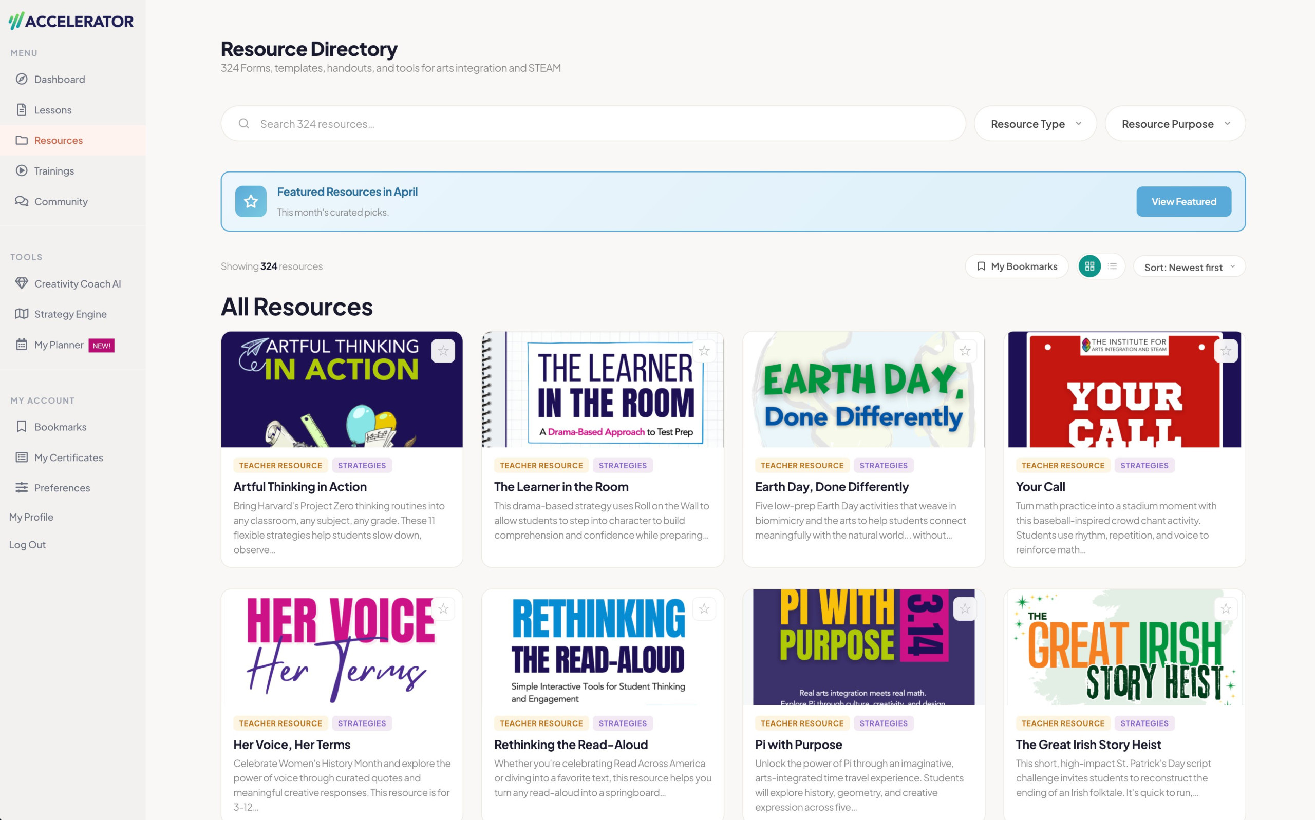Open Rethinking the Read-Aloud title
The height and width of the screenshot is (820, 1315).
pyautogui.click(x=571, y=744)
